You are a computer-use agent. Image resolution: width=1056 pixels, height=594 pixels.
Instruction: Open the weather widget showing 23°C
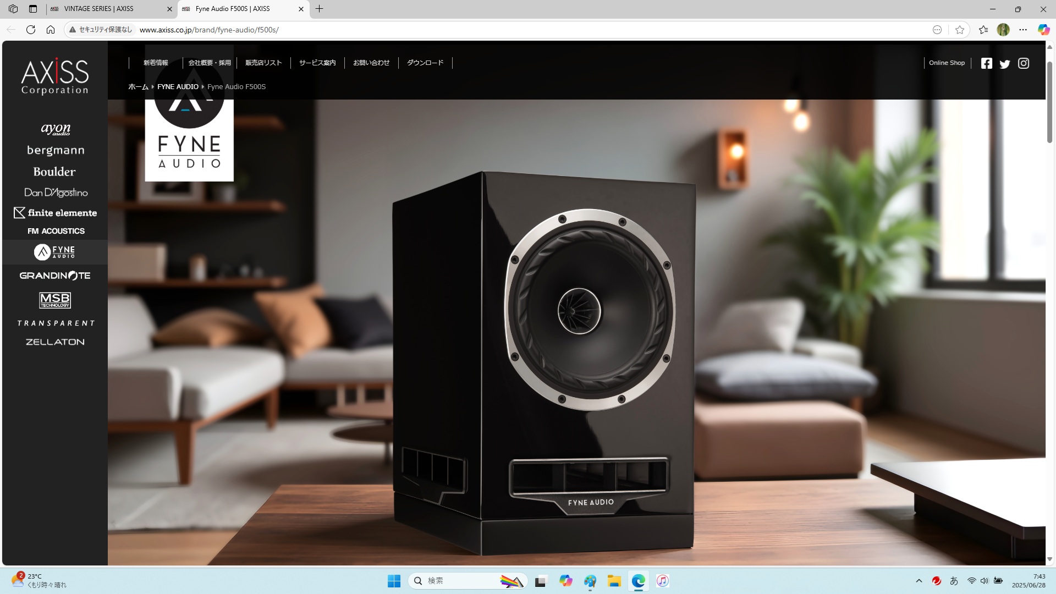(x=38, y=580)
